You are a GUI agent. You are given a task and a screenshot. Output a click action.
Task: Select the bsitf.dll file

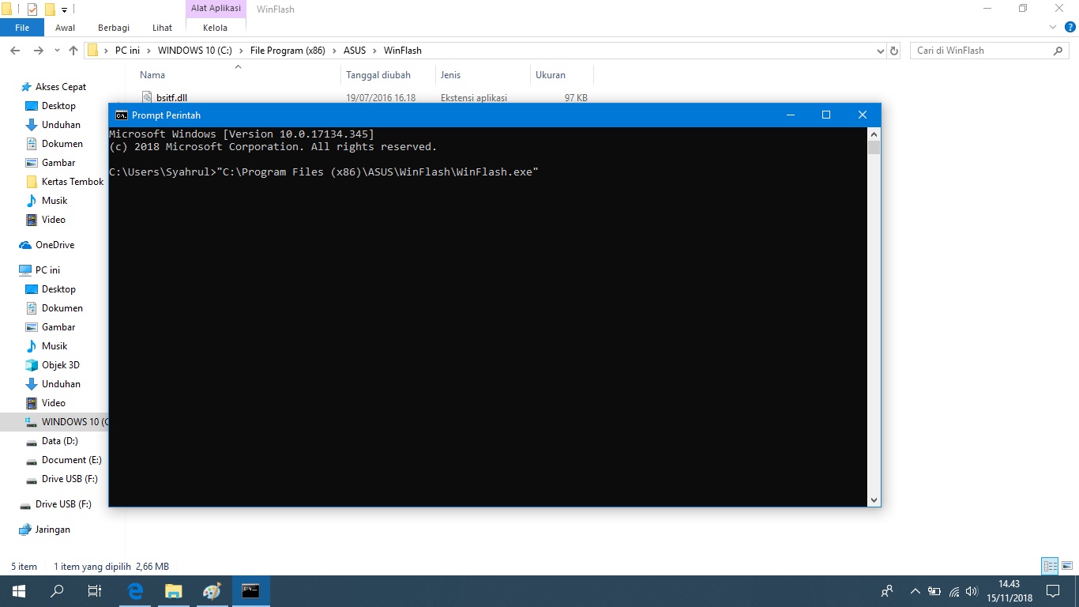[x=171, y=98]
